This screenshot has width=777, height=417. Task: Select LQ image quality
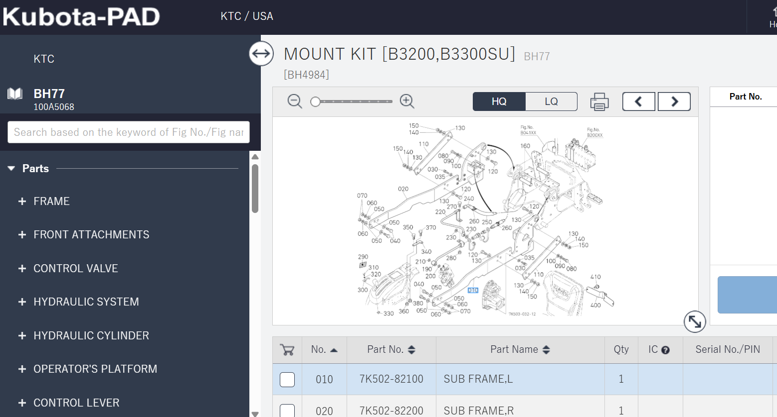coord(551,102)
